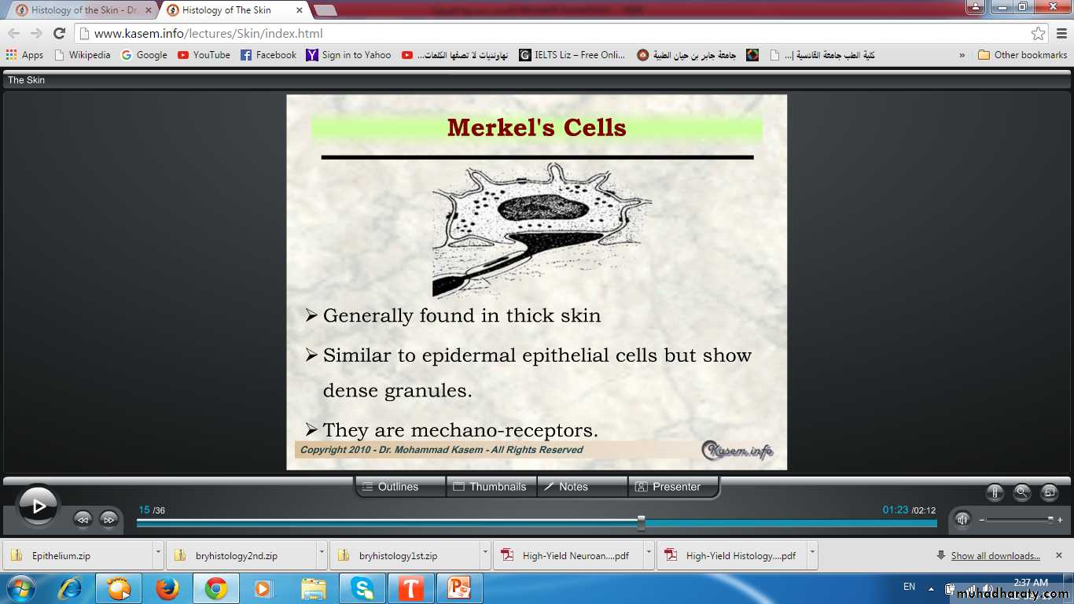1074x604 pixels.
Task: View the Presenter info panel
Action: [x=673, y=487]
